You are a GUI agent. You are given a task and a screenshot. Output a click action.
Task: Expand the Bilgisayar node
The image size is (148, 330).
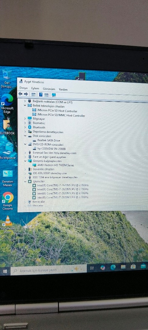point(25,119)
